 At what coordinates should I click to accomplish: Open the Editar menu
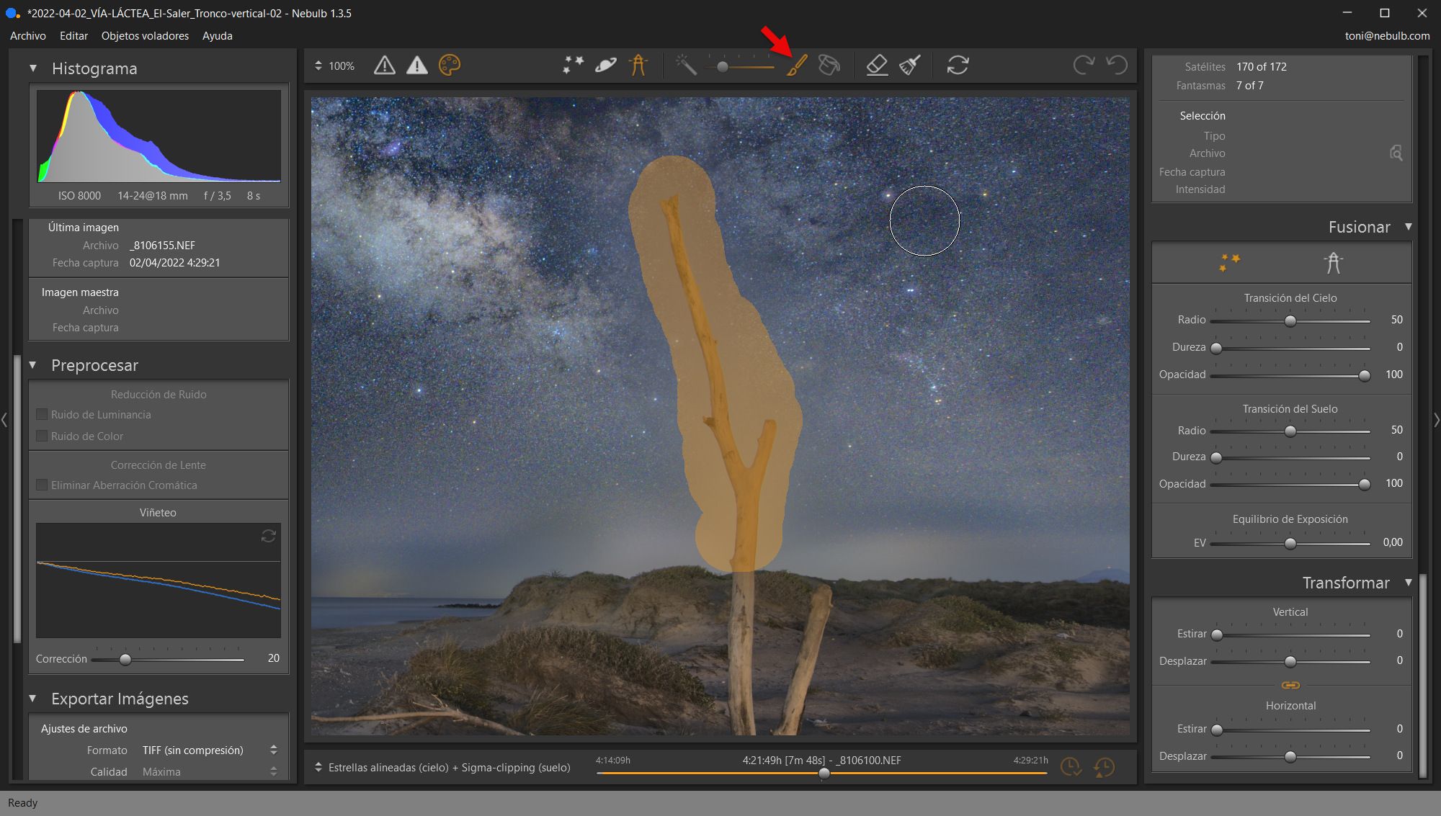tap(74, 36)
